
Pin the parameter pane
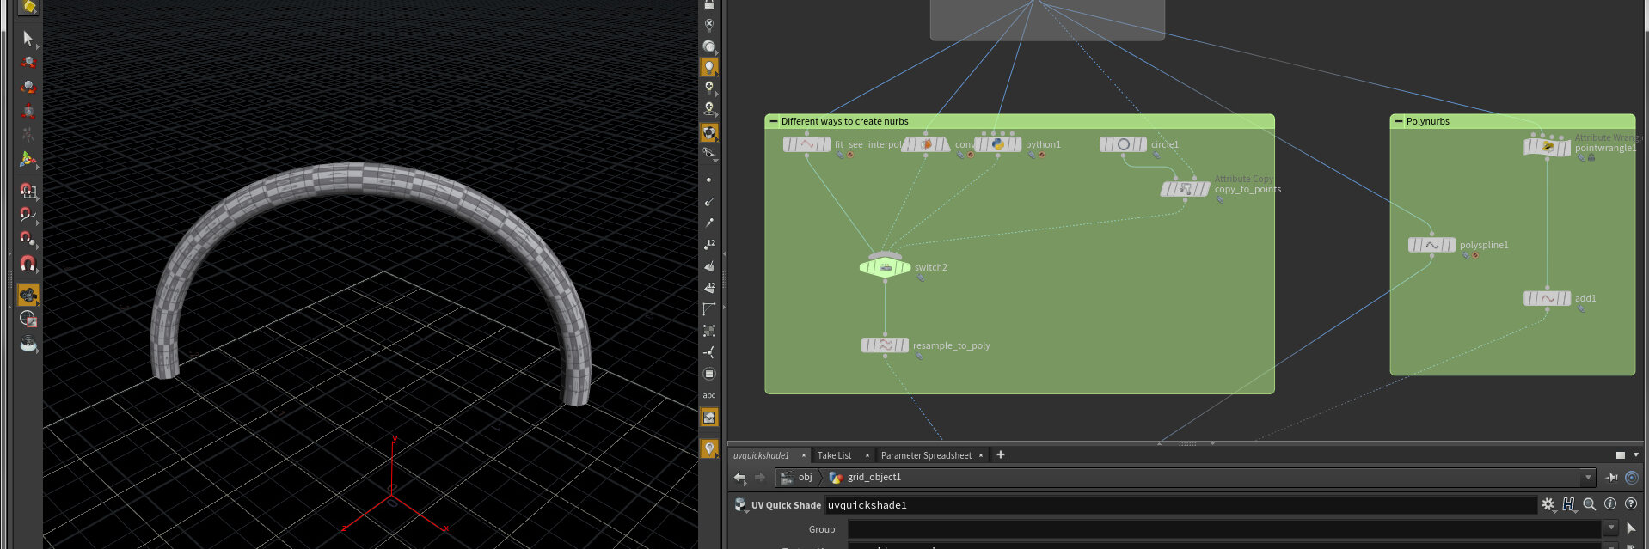pyautogui.click(x=1611, y=478)
